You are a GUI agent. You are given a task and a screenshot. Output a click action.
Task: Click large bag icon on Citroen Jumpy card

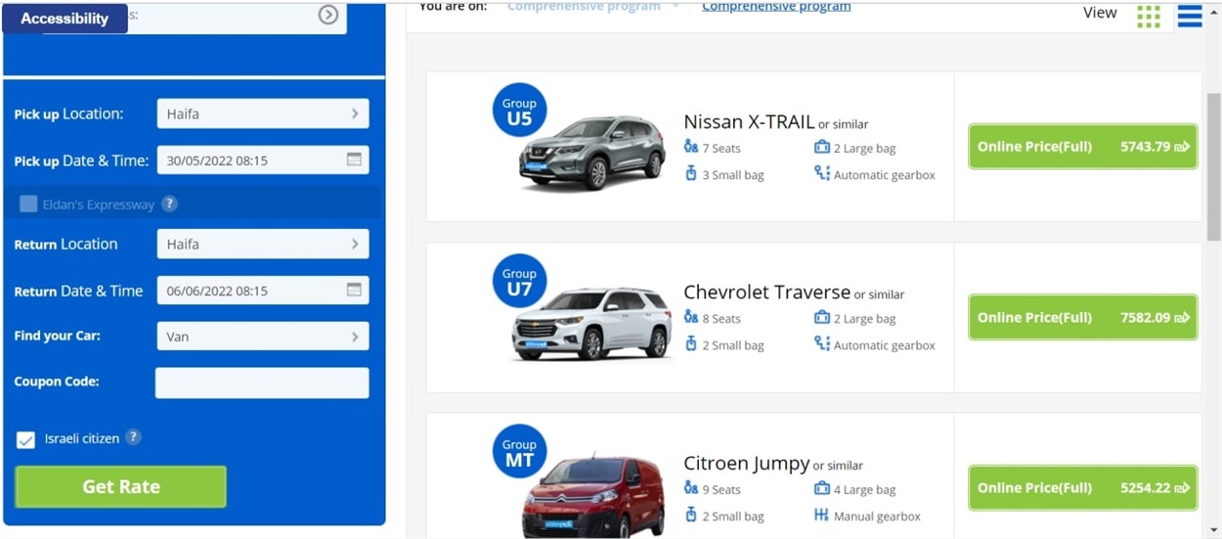click(x=822, y=488)
